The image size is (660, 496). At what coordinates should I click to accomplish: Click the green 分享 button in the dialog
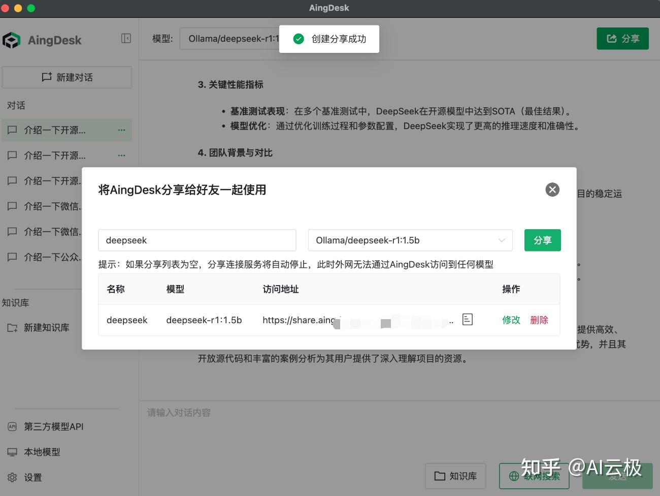coord(542,240)
